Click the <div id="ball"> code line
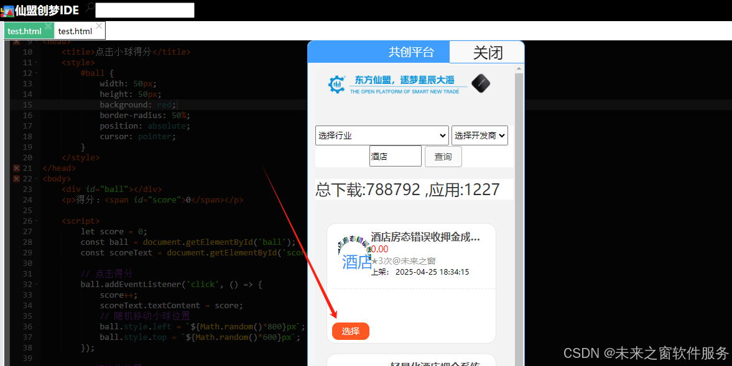This screenshot has width=732, height=366. pyautogui.click(x=111, y=190)
